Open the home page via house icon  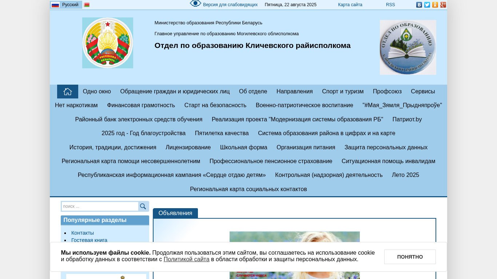[x=68, y=92]
